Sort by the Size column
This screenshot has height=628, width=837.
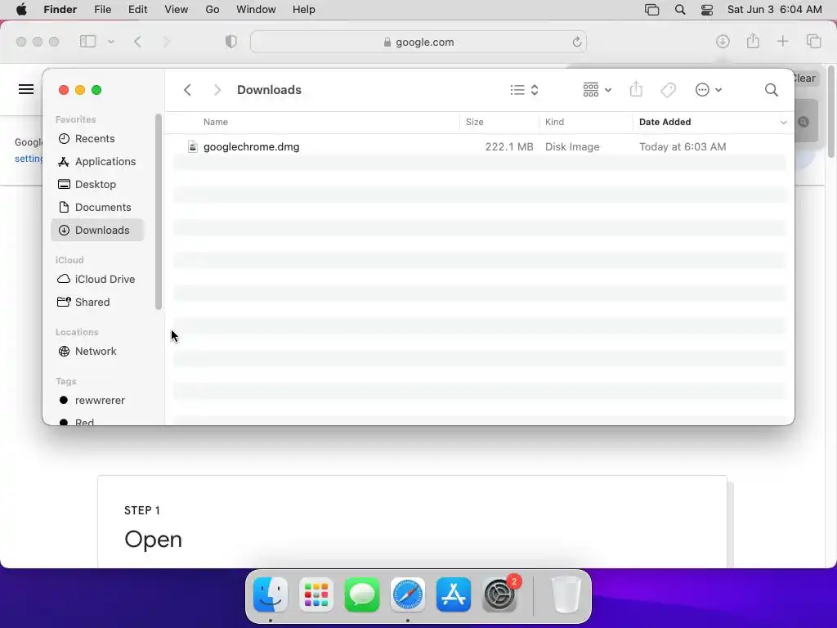coord(474,122)
